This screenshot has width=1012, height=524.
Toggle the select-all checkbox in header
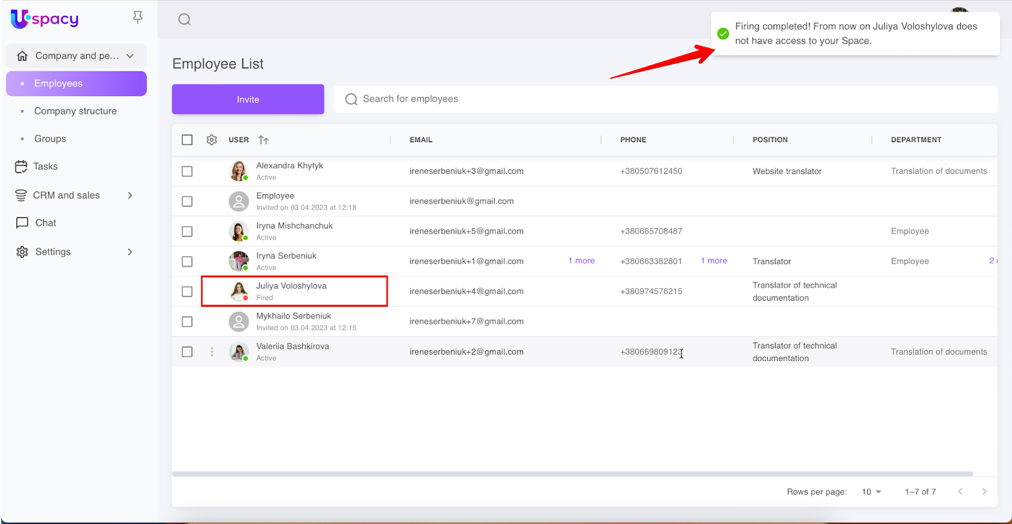coord(187,140)
